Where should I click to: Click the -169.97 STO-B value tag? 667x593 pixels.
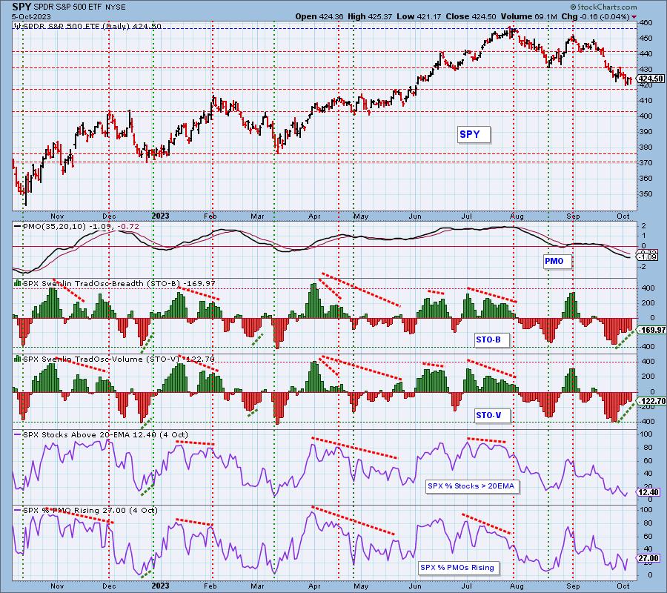(651, 330)
